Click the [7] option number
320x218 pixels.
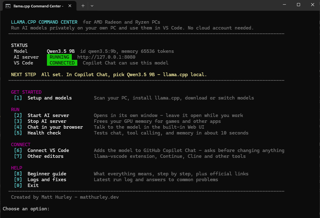18,156
